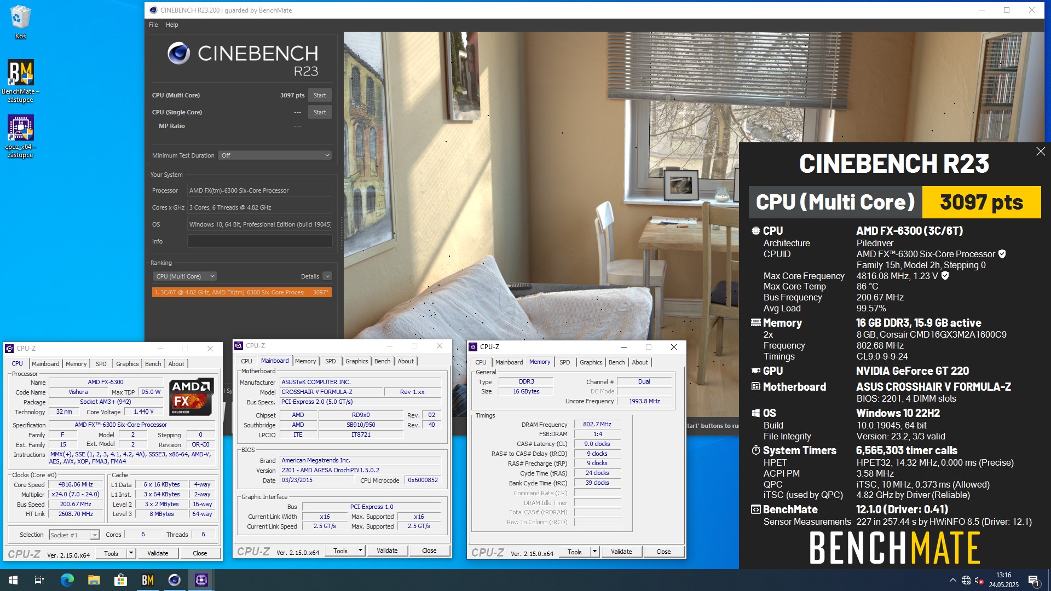Click the Info input field in Cinebench
This screenshot has width=1051, height=591.
coord(260,241)
